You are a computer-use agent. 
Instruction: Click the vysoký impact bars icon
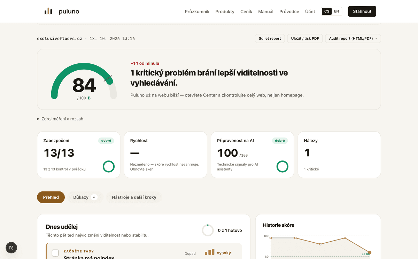tap(209, 252)
